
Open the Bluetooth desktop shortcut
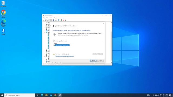click(3, 32)
